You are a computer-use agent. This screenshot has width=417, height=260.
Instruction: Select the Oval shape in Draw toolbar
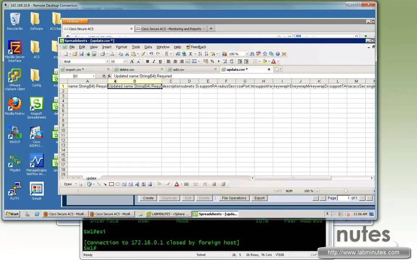[x=118, y=184]
